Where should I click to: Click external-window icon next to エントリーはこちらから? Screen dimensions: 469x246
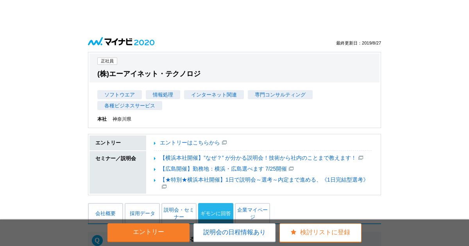[x=224, y=143]
